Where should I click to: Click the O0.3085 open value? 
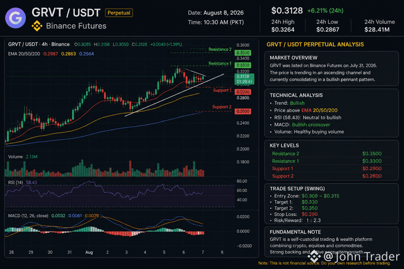click(82, 44)
